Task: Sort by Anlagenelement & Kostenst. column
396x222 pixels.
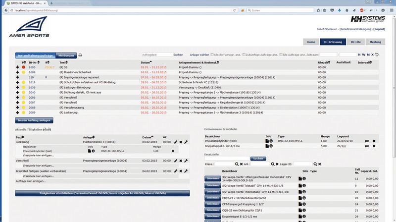Action: (199, 62)
